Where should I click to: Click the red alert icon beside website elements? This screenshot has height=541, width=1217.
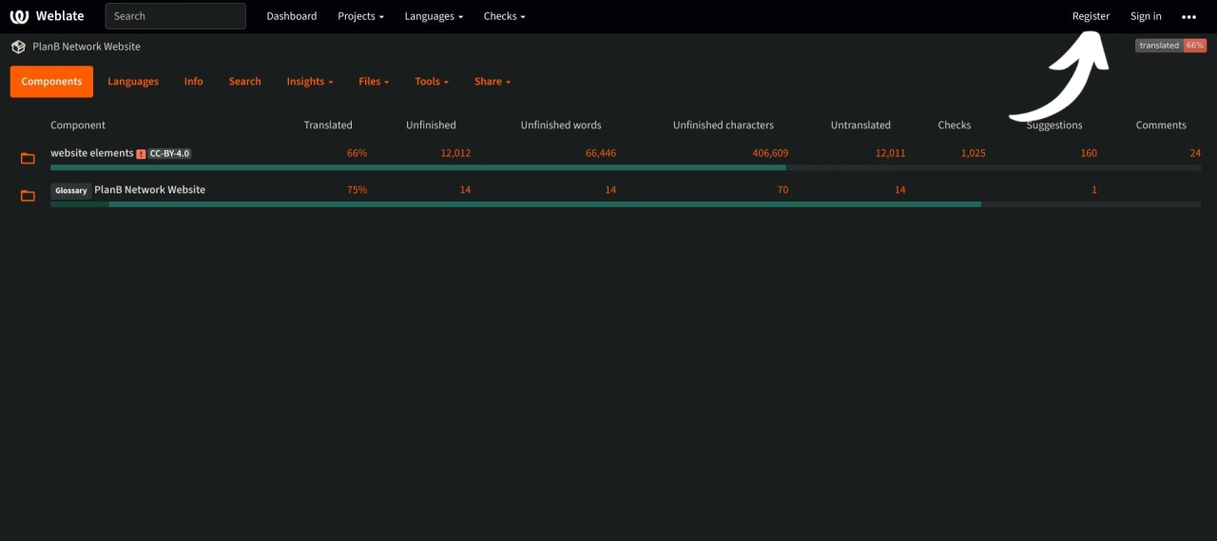point(141,154)
